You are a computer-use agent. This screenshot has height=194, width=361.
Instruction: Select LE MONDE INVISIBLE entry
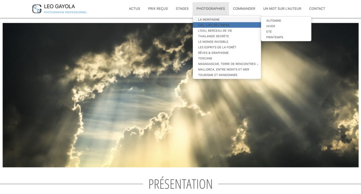click(x=227, y=41)
